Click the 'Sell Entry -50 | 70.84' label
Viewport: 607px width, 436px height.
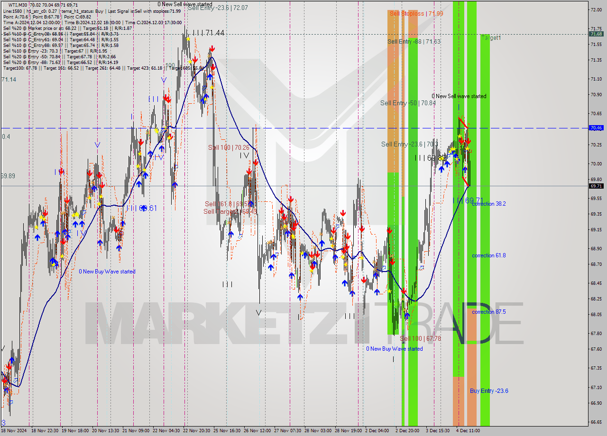408,103
